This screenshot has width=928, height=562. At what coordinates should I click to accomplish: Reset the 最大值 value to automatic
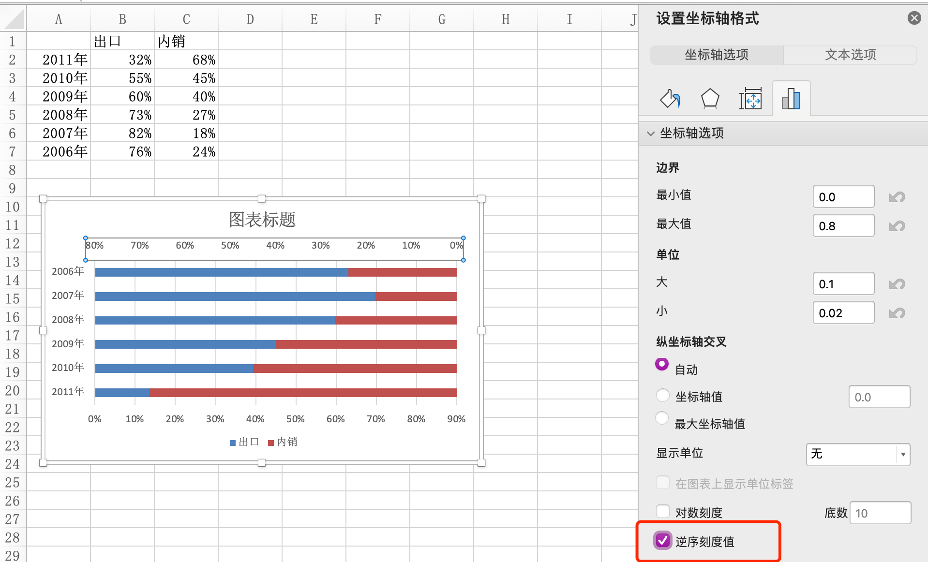pos(897,226)
